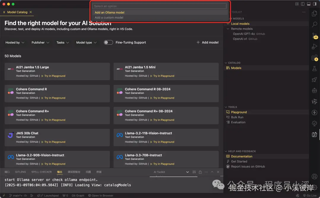Toggle secondary side bar layout icon
The height and width of the screenshot is (198, 320).
314,4
